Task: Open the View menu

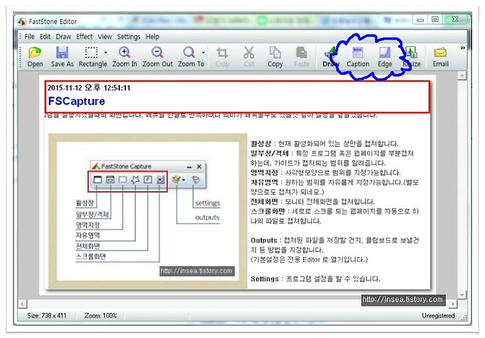Action: point(105,36)
